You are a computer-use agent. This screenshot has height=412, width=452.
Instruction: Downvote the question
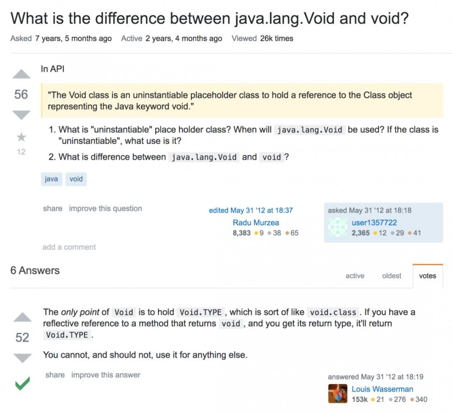click(21, 114)
